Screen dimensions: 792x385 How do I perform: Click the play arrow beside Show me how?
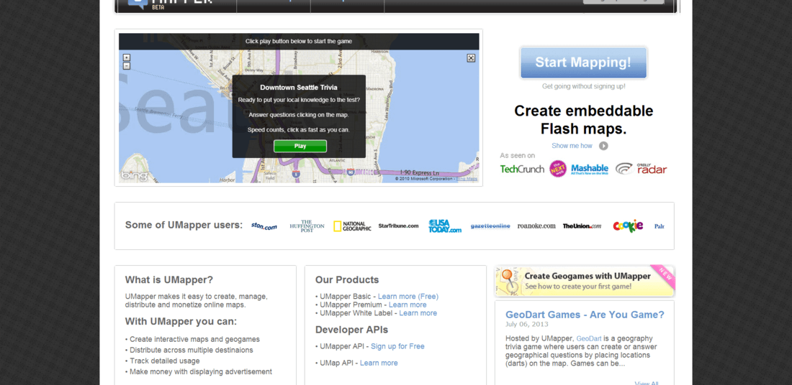pos(603,146)
